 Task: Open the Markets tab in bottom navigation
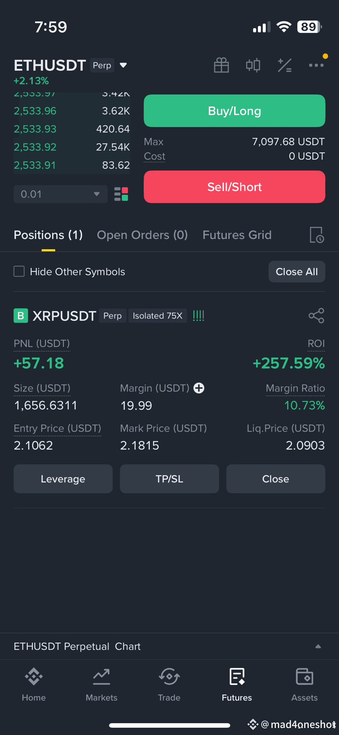102,683
